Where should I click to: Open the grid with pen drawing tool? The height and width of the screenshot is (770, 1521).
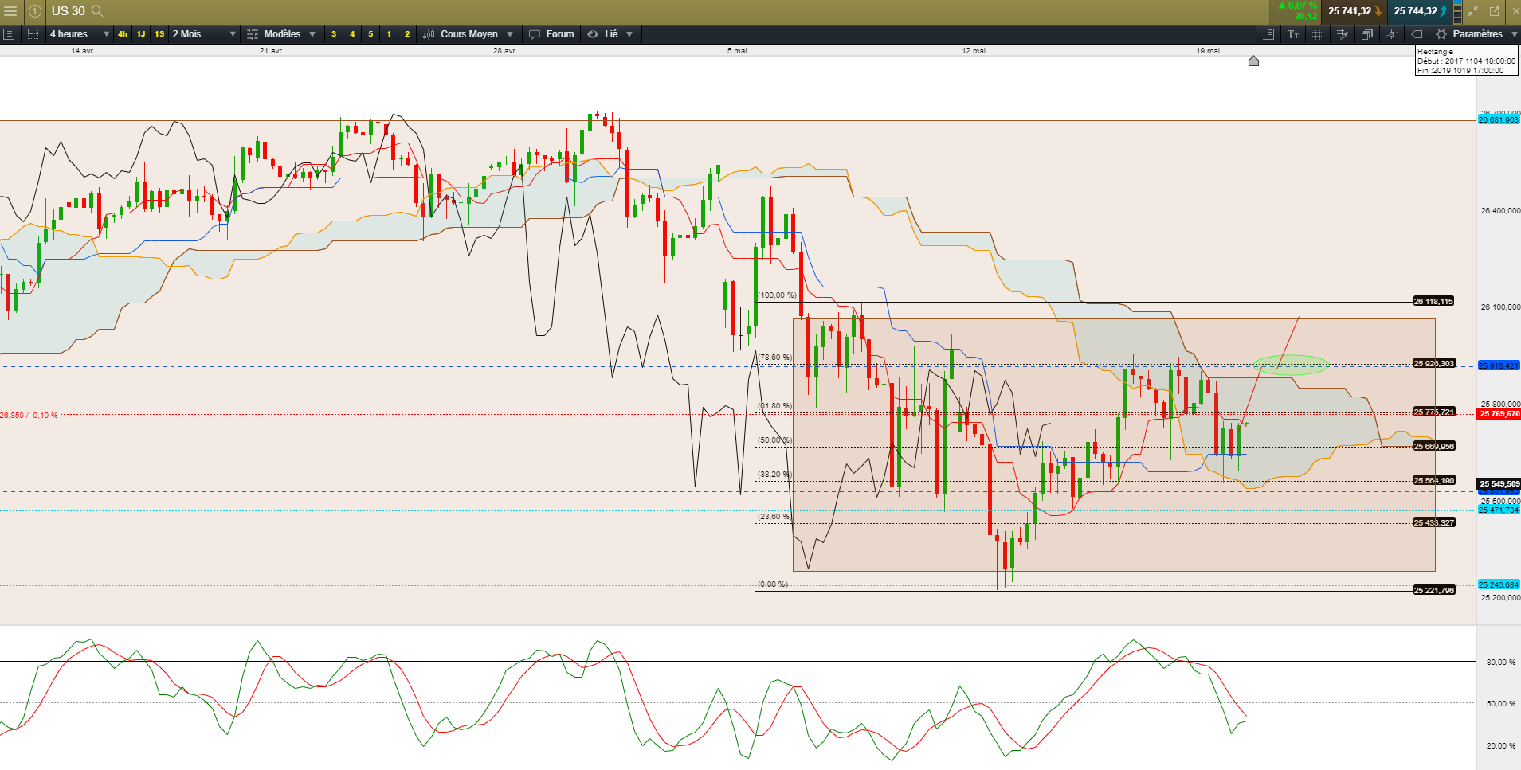click(1343, 34)
